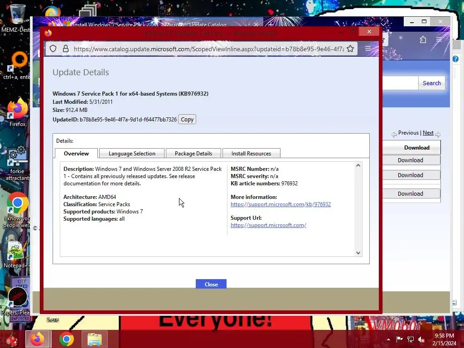Click the Start button on the taskbar
464x348 pixels.
[x=12, y=339]
